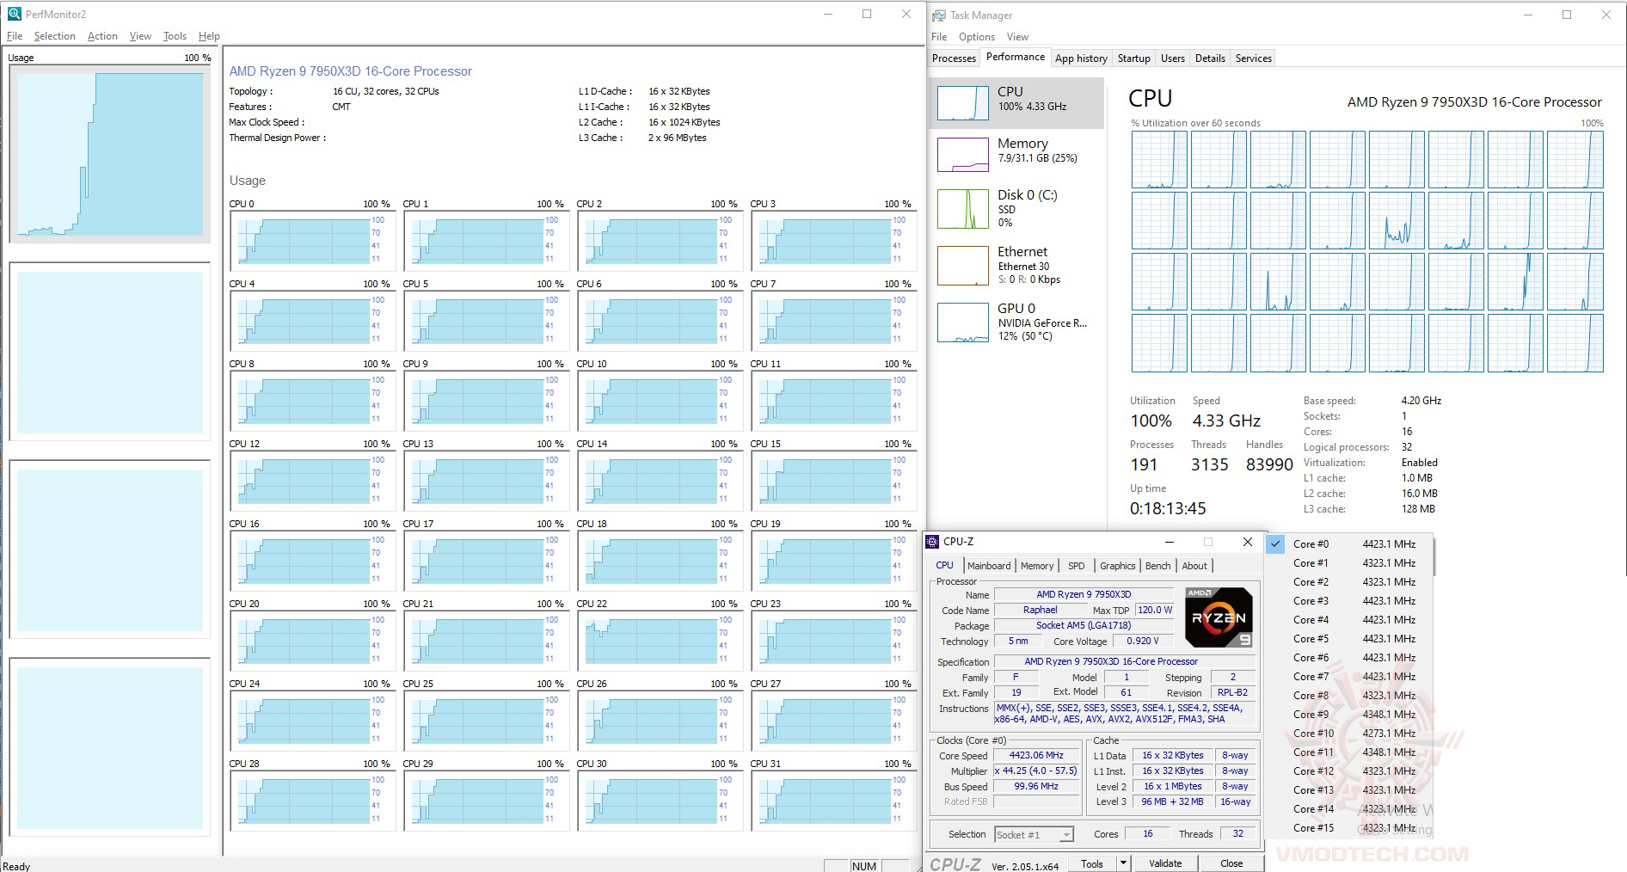
Task: Click the CPU 5 usage graph in PerfMonitor2
Action: [486, 320]
